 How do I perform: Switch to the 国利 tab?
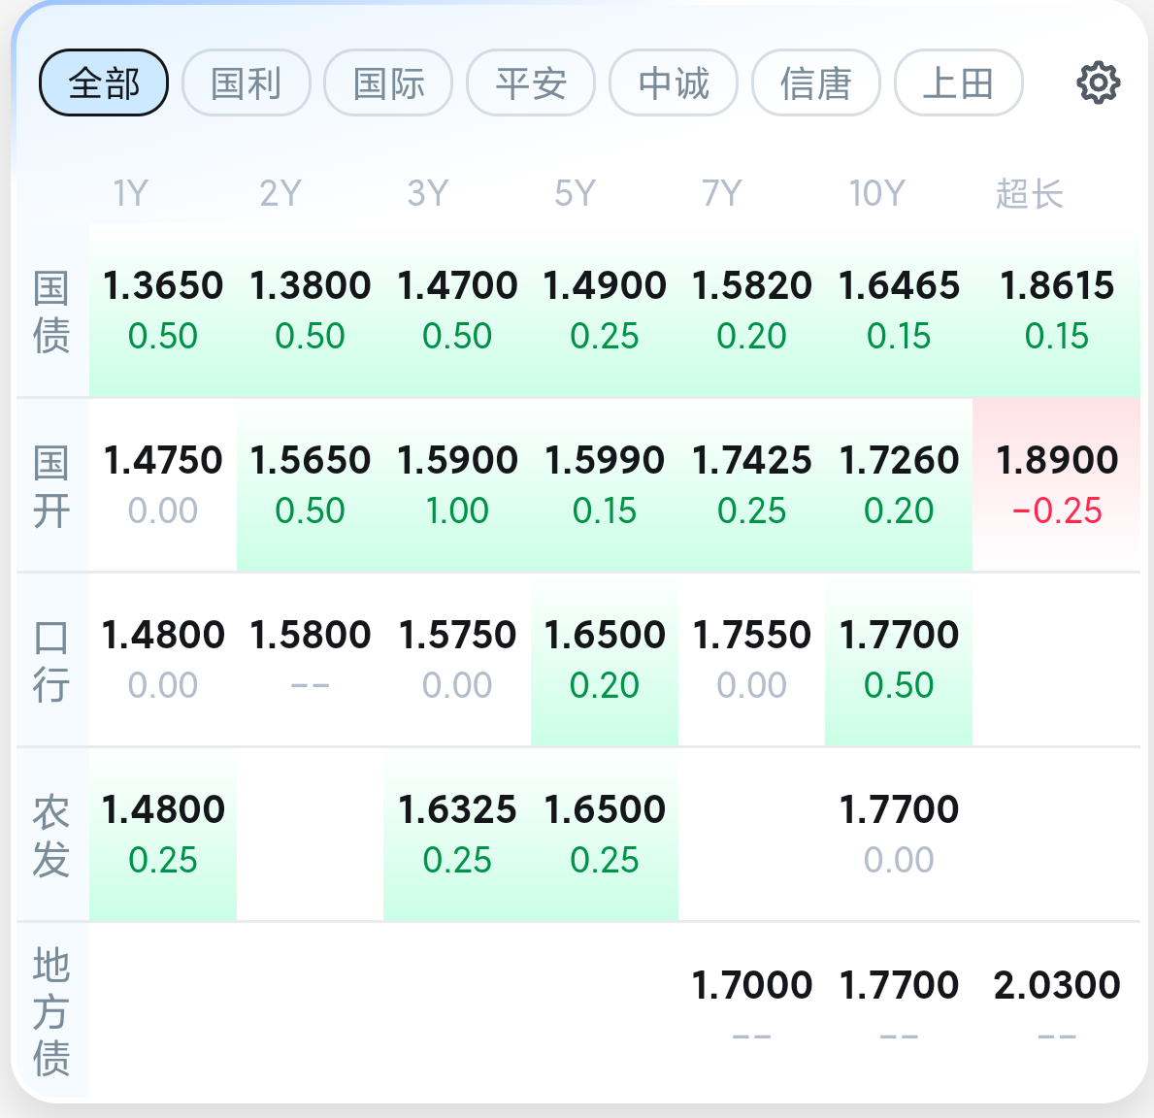pos(246,82)
